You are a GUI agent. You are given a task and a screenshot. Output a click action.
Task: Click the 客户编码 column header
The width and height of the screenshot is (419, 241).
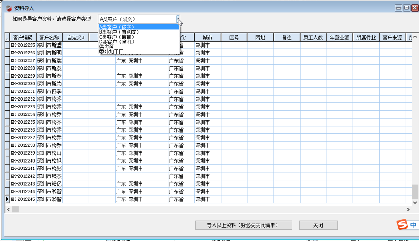(23, 37)
